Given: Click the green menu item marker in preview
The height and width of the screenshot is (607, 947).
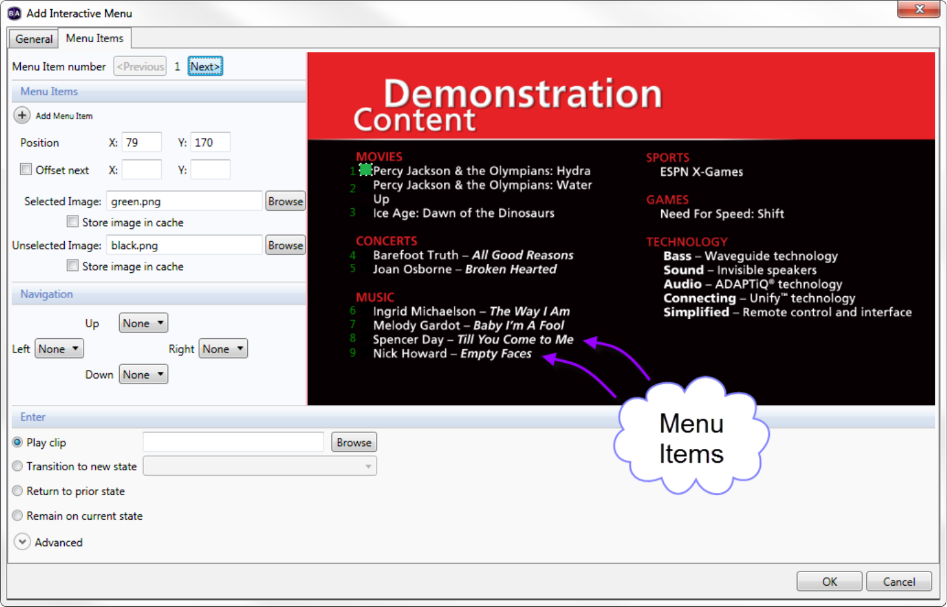Looking at the screenshot, I should 365,170.
